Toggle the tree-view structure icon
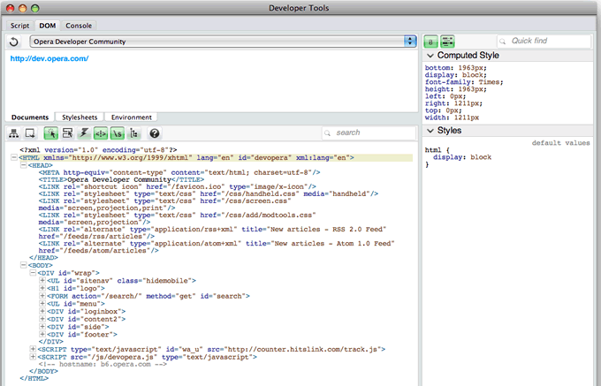 point(134,133)
